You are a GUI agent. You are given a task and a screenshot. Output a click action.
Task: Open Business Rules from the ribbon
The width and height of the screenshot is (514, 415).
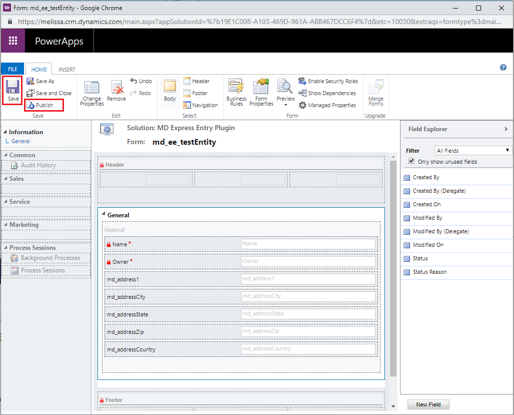coord(236,93)
